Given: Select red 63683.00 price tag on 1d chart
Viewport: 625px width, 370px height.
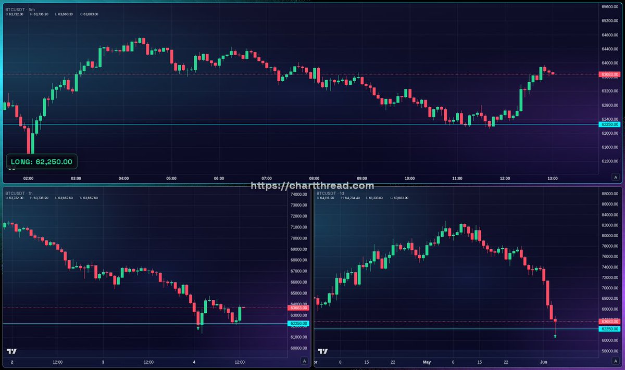Looking at the screenshot, I should click(610, 321).
